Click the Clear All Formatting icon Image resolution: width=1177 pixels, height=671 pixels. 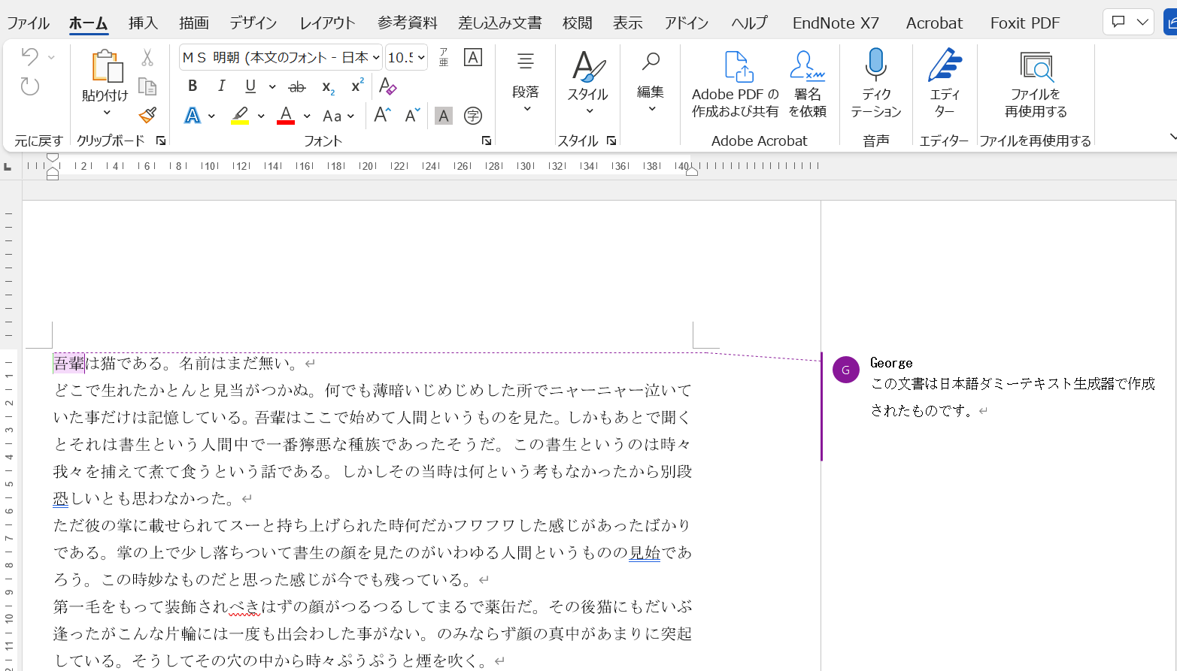pos(387,86)
